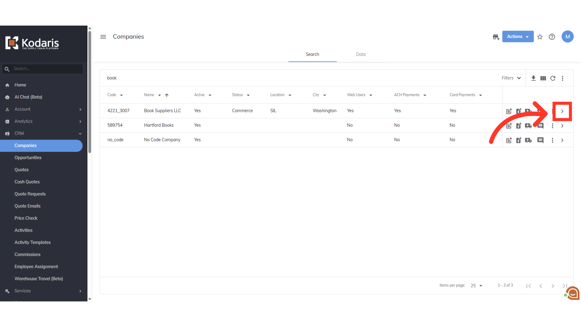Click add-note icon for Book Suppliers LLC
This screenshot has height=327, width=581.
[509, 111]
